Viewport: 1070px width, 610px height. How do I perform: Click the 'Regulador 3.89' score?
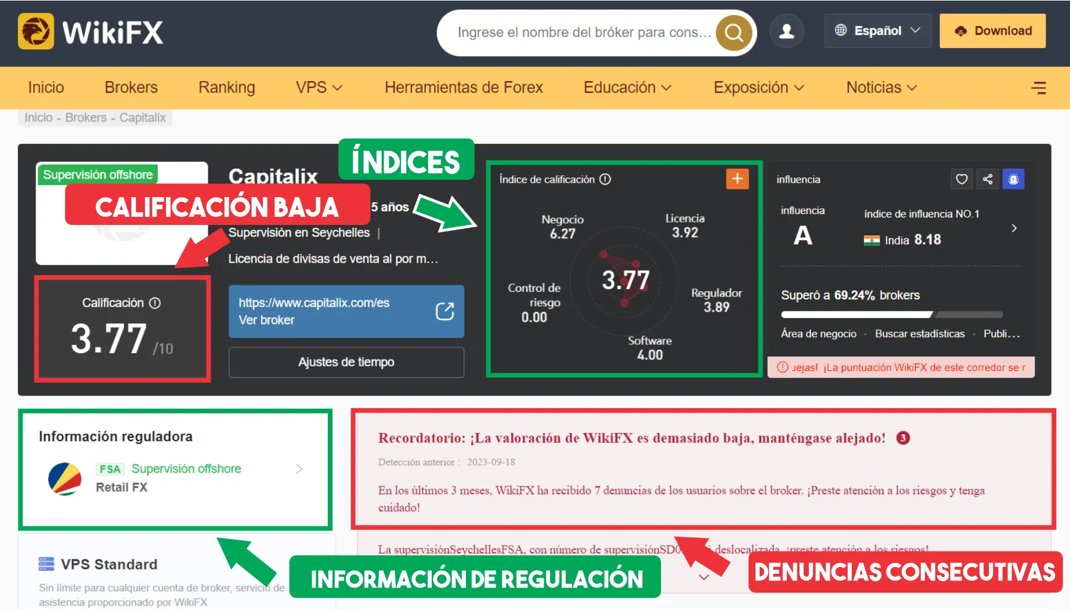click(x=717, y=300)
